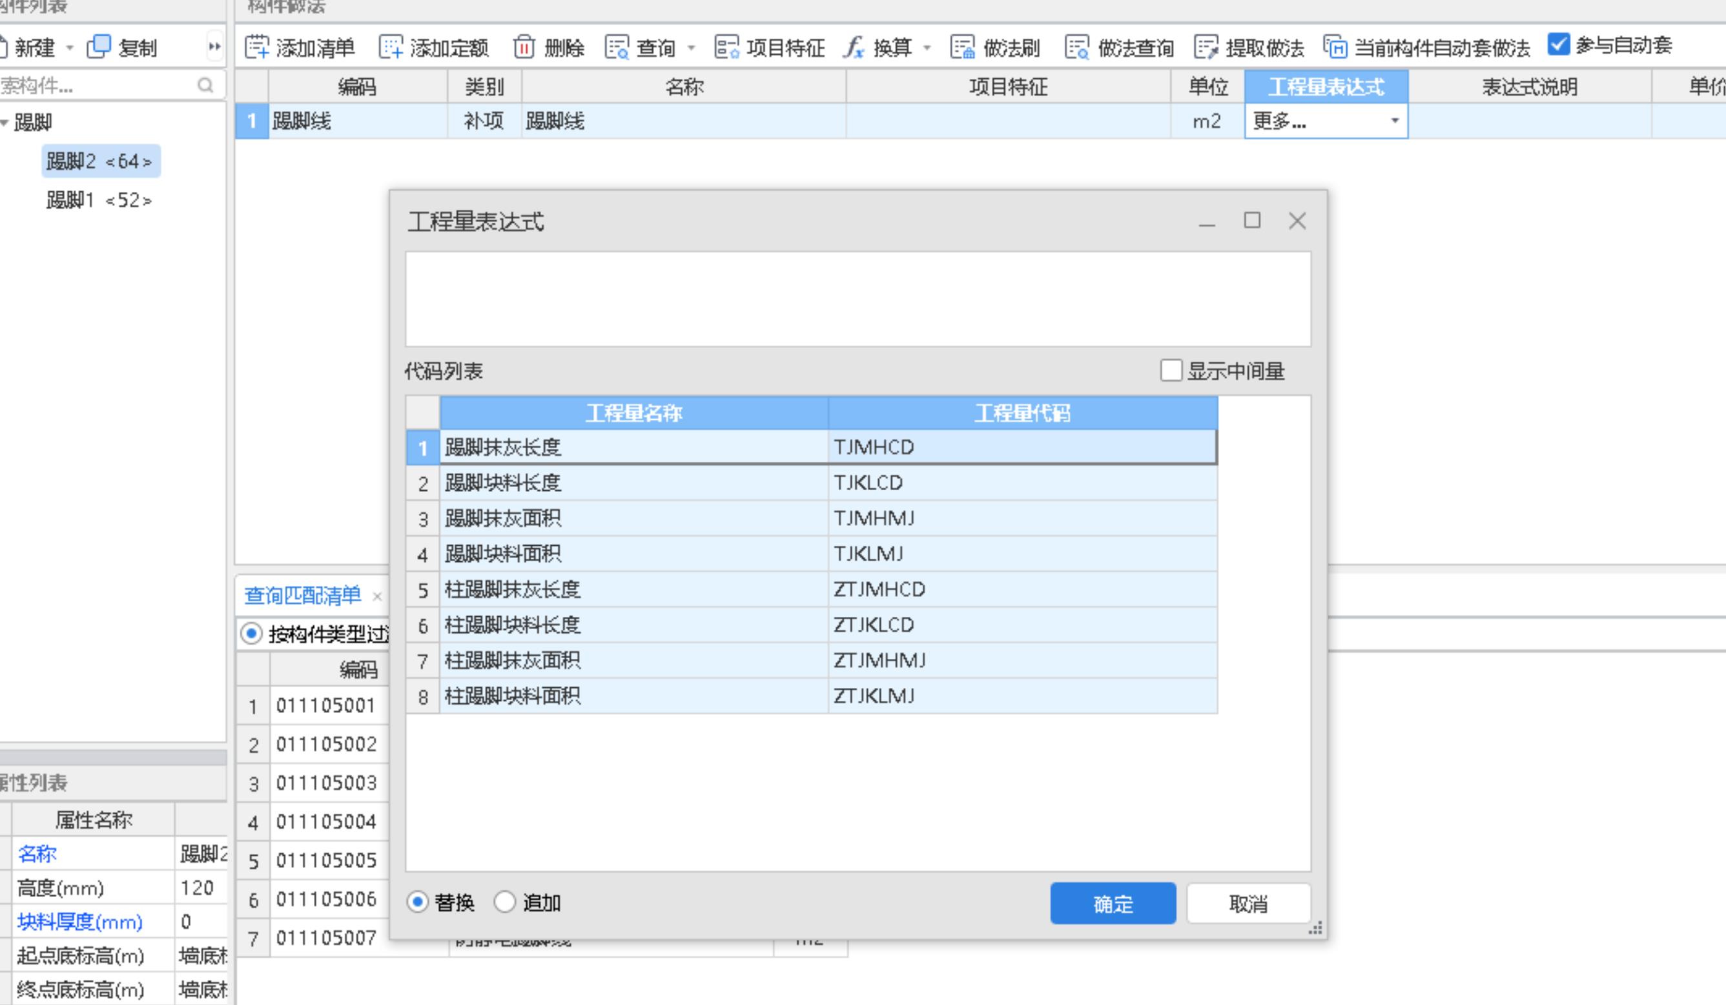Click the 补项 category cell
The image size is (1726, 1005).
point(484,121)
